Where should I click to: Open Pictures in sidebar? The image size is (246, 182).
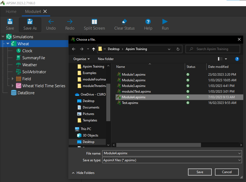click(x=86, y=114)
